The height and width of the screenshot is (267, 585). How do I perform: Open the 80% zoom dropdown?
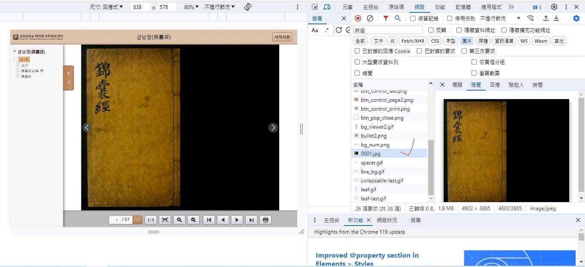(191, 7)
